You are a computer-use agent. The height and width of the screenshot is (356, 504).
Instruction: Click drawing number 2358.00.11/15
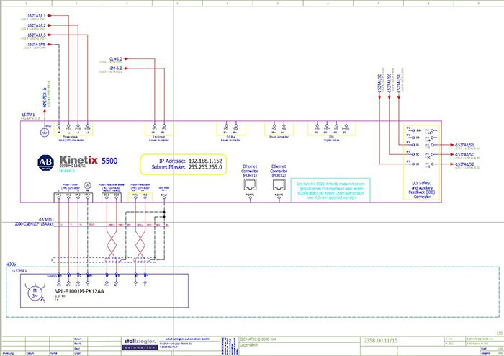coord(380,340)
